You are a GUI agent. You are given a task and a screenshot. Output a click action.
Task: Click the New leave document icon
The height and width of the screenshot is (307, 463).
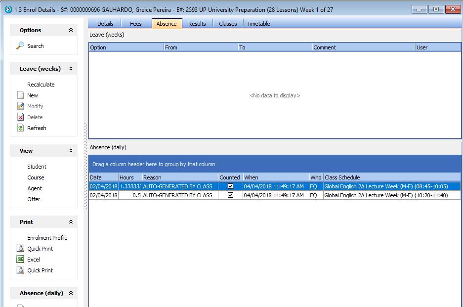click(x=20, y=95)
